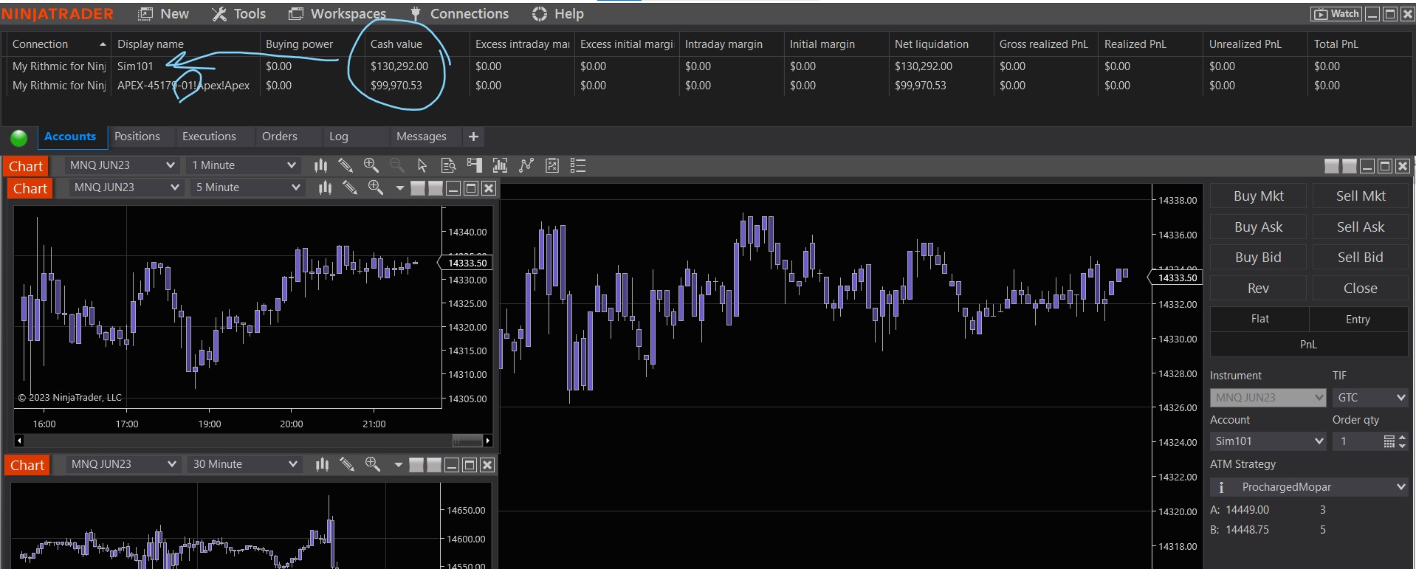Select the cursor pointer tool in chart toolbar
This screenshot has width=1416, height=569.
point(422,165)
